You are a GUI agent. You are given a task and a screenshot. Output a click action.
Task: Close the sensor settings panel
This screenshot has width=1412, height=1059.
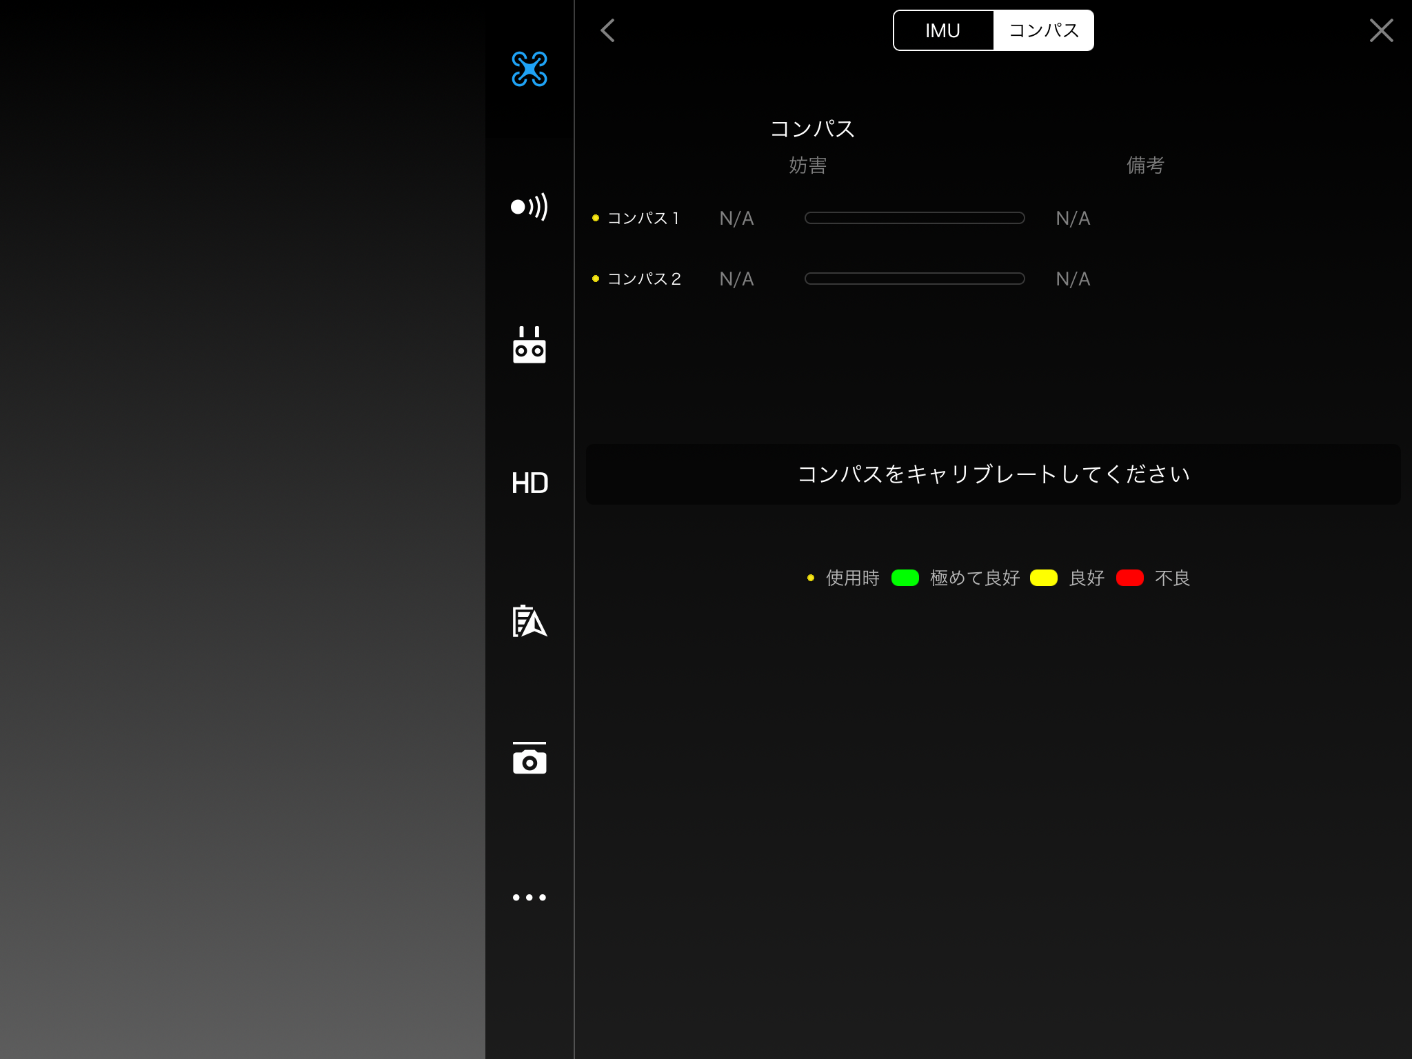[1381, 30]
